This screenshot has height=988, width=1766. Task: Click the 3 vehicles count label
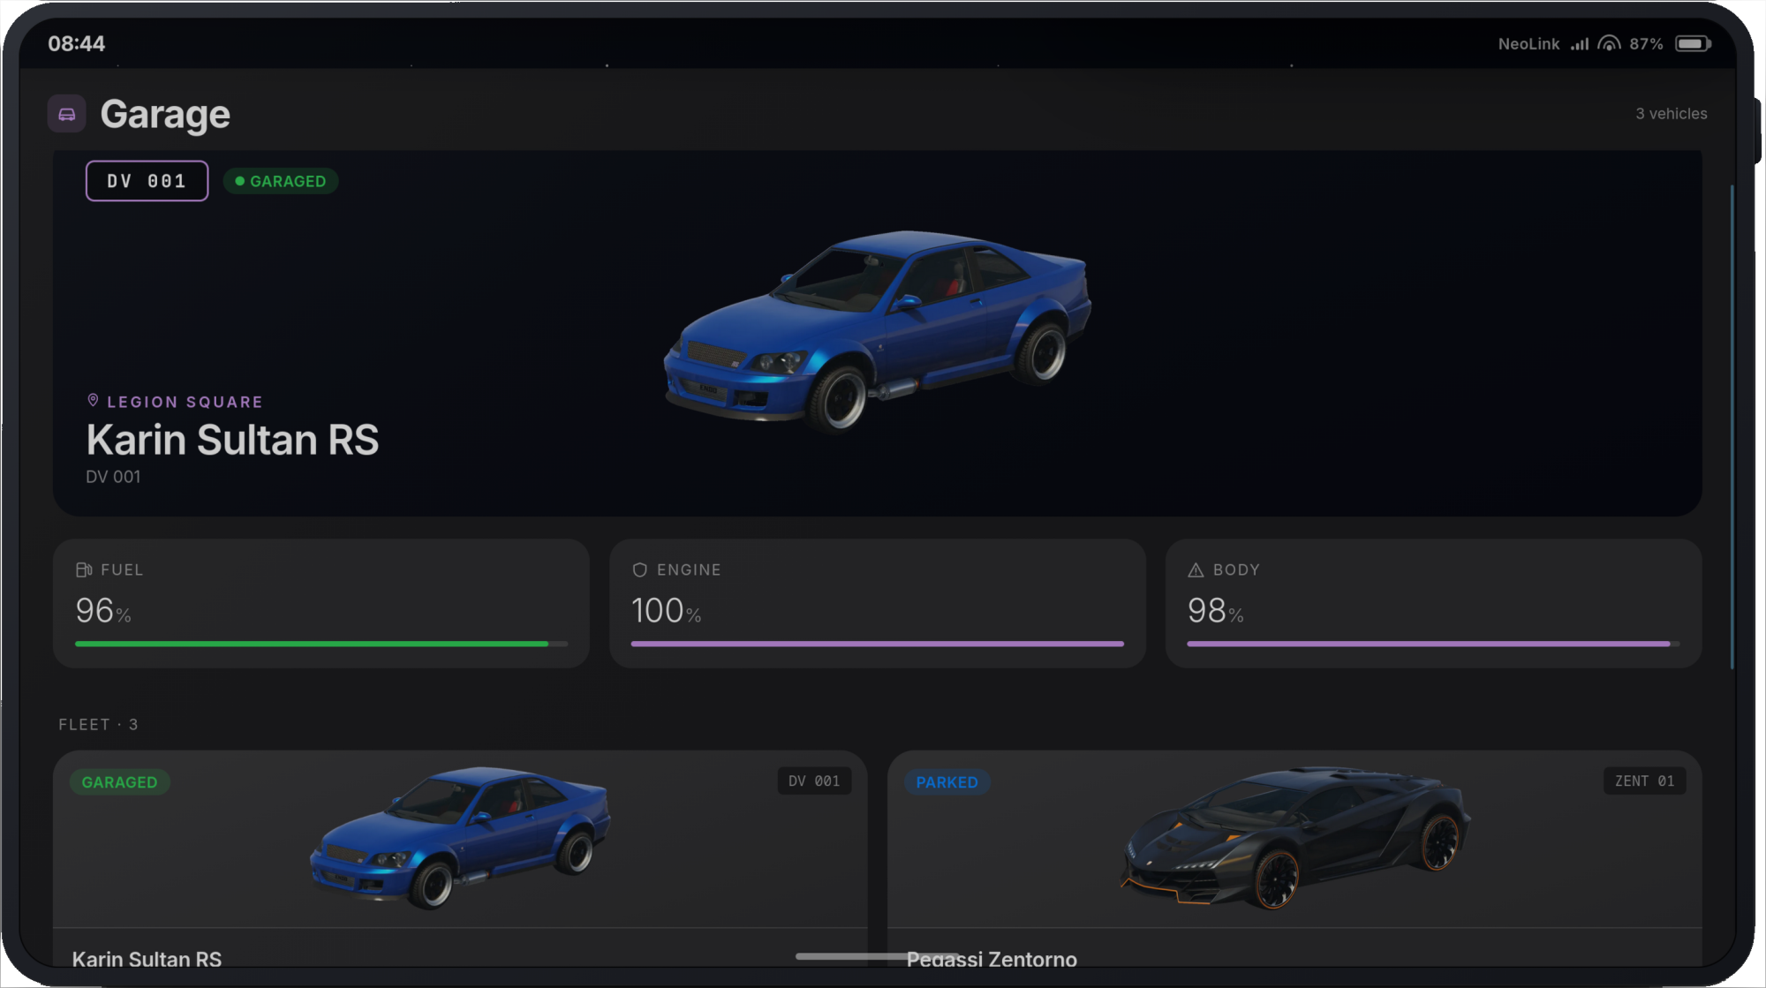click(1671, 114)
